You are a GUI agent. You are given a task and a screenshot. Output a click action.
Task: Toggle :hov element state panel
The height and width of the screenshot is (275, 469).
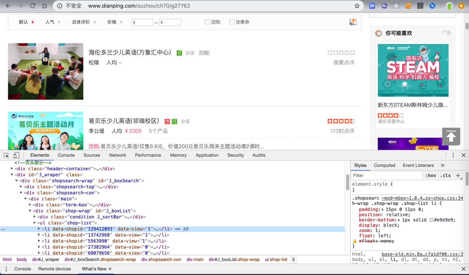click(431, 176)
